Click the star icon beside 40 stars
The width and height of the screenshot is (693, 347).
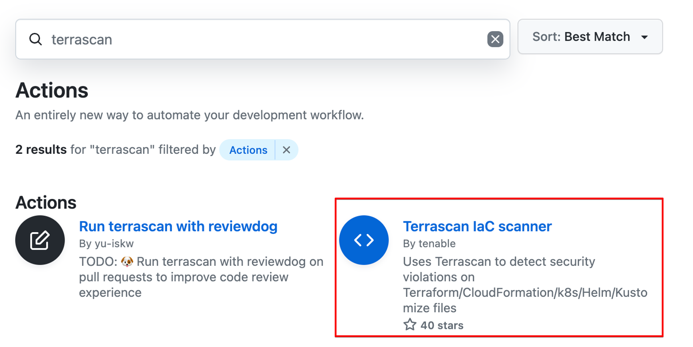(x=410, y=325)
